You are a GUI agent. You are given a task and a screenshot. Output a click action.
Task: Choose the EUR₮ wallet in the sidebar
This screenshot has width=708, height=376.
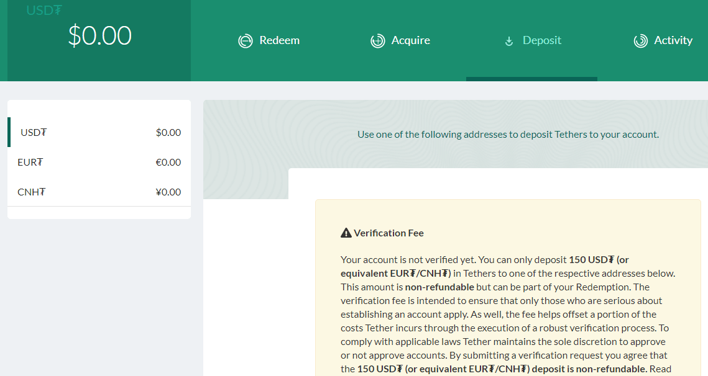(x=30, y=162)
